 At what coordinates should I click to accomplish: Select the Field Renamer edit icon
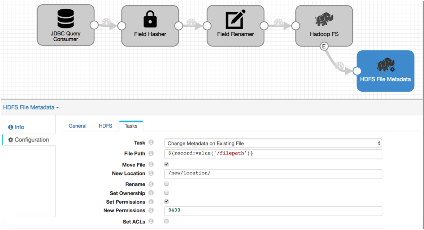tap(235, 20)
